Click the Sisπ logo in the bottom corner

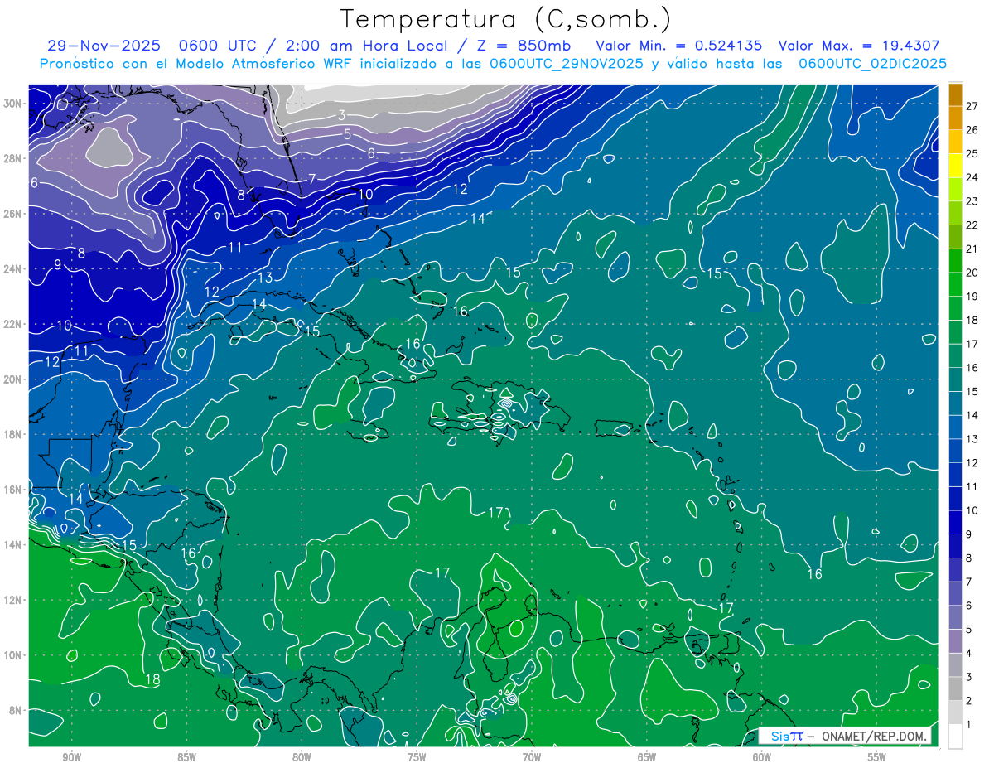(787, 736)
